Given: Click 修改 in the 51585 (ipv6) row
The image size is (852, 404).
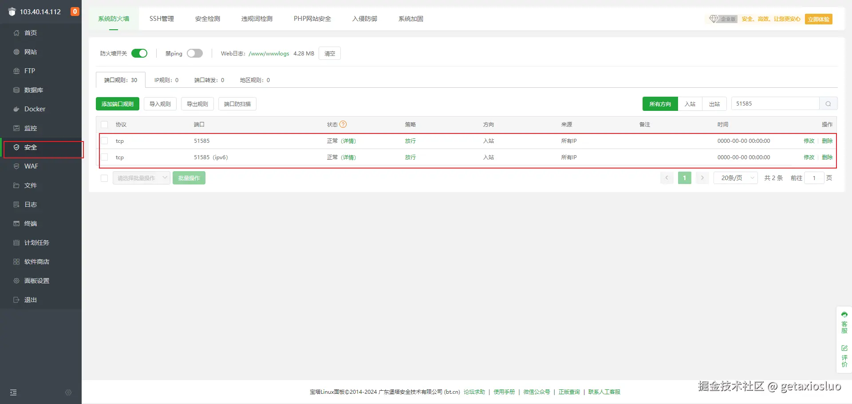Looking at the screenshot, I should (809, 157).
